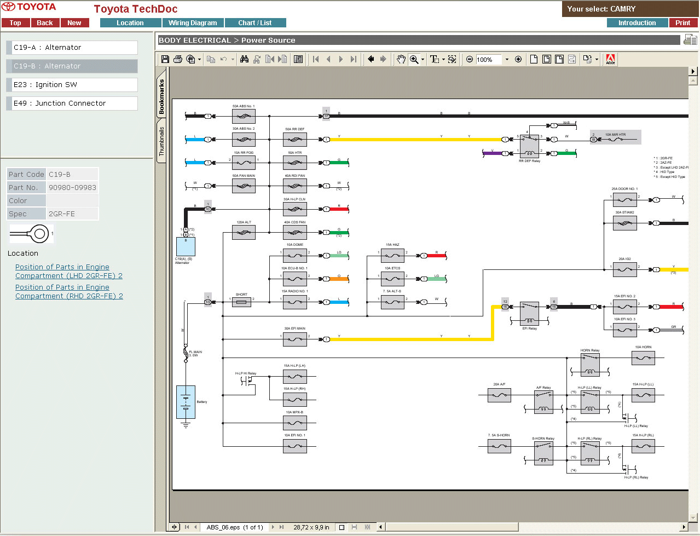This screenshot has height=536, width=700.
Task: Set view to Fit Width
Action: 559,59
